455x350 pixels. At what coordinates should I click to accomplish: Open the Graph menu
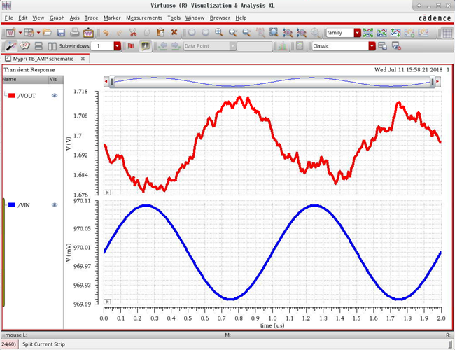click(x=57, y=18)
